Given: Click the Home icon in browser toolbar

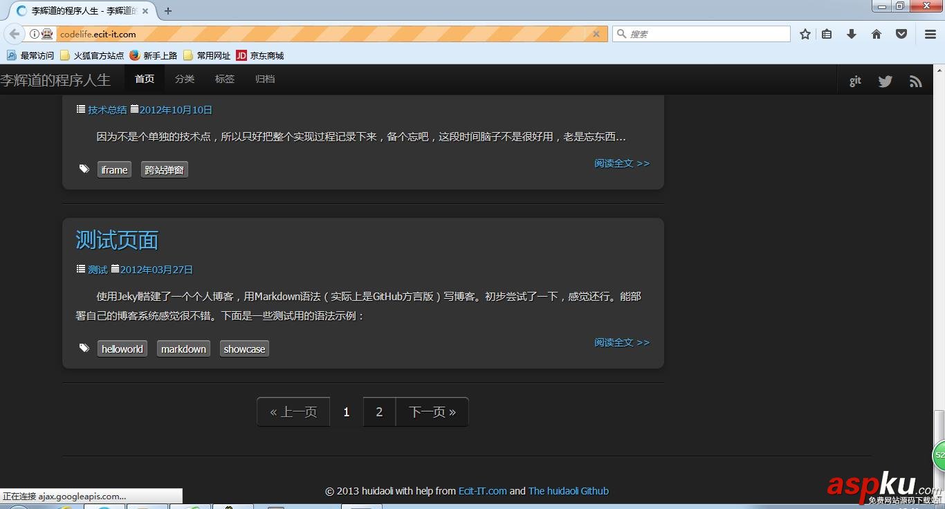Looking at the screenshot, I should (876, 33).
